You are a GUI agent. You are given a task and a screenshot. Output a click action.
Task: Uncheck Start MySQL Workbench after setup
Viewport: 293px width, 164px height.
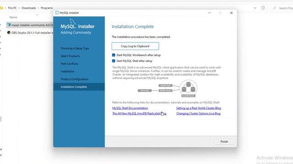tap(114, 55)
